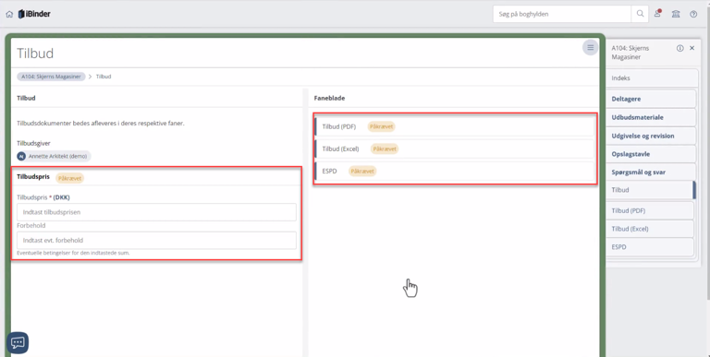Click the Faneblade heading
The height and width of the screenshot is (357, 710).
click(329, 98)
